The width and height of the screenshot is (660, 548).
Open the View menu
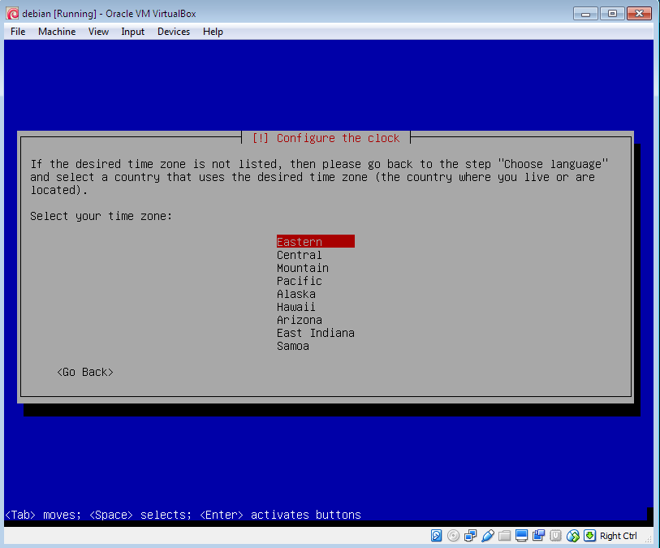click(98, 32)
